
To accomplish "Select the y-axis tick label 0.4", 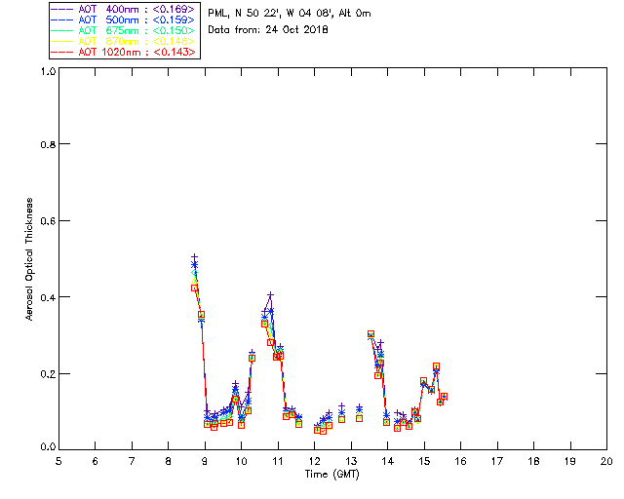I will click(x=45, y=297).
